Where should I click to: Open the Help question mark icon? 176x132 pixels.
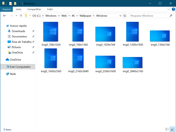[x=173, y=9]
